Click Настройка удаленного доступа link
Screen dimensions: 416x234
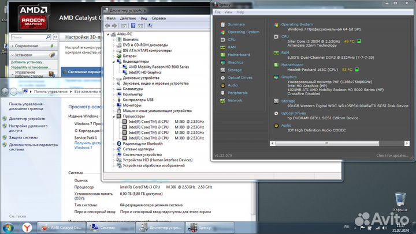(x=28, y=128)
